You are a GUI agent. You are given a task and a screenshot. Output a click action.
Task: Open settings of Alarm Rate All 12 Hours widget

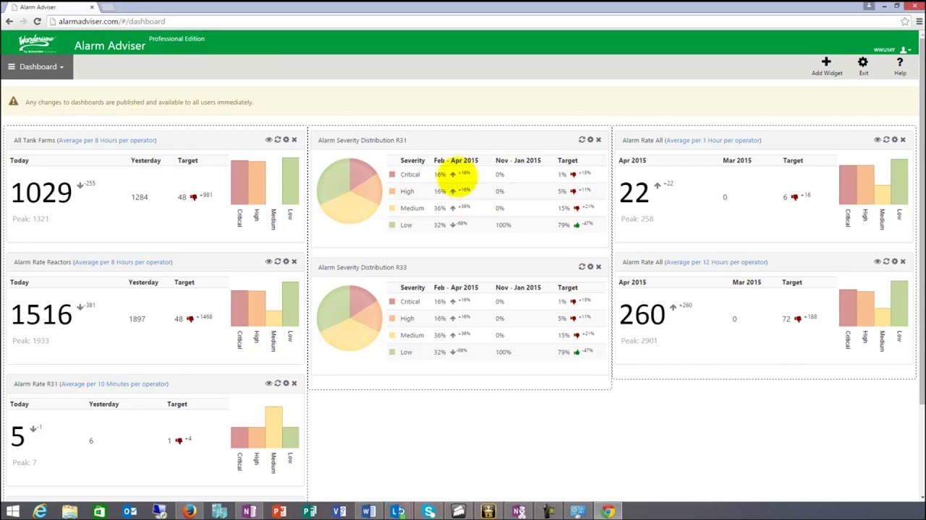[x=895, y=261]
